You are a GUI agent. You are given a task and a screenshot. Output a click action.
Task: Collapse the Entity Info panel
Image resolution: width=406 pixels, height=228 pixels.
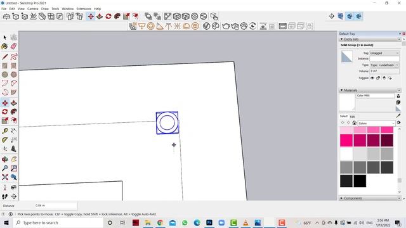tap(341, 39)
